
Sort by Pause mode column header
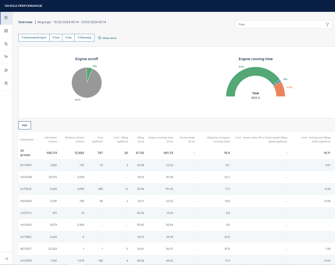pos(187,140)
